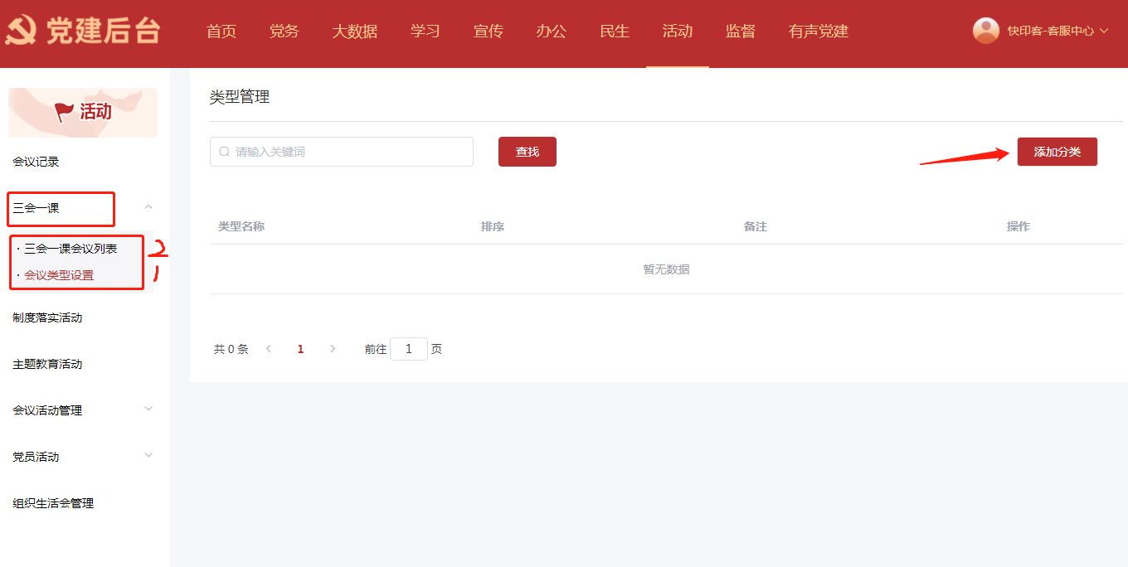Viewport: 1128px width, 567px height.
Task: Collapse the 三会一课 sidebar section
Action: tap(148, 207)
